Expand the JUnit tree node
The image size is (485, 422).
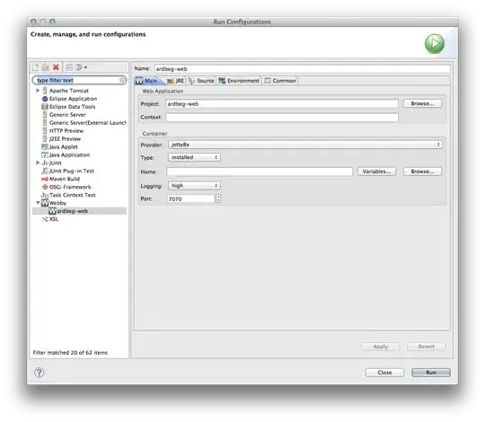point(38,163)
